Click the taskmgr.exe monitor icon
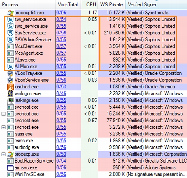This screenshot has width=187, height=178. click(x=11, y=100)
